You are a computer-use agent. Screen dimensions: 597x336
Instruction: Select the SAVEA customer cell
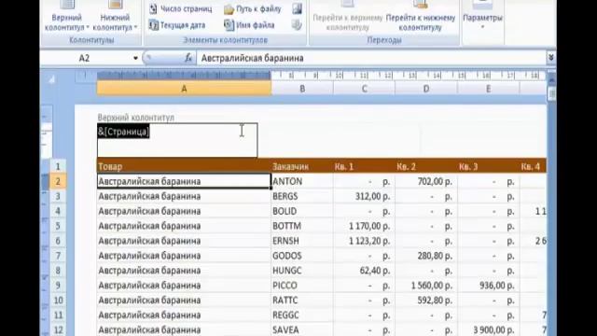coord(302,329)
